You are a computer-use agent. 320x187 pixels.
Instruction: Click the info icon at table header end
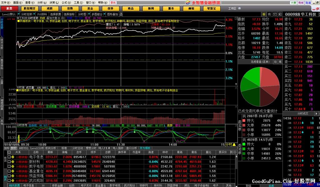(x=235, y=152)
